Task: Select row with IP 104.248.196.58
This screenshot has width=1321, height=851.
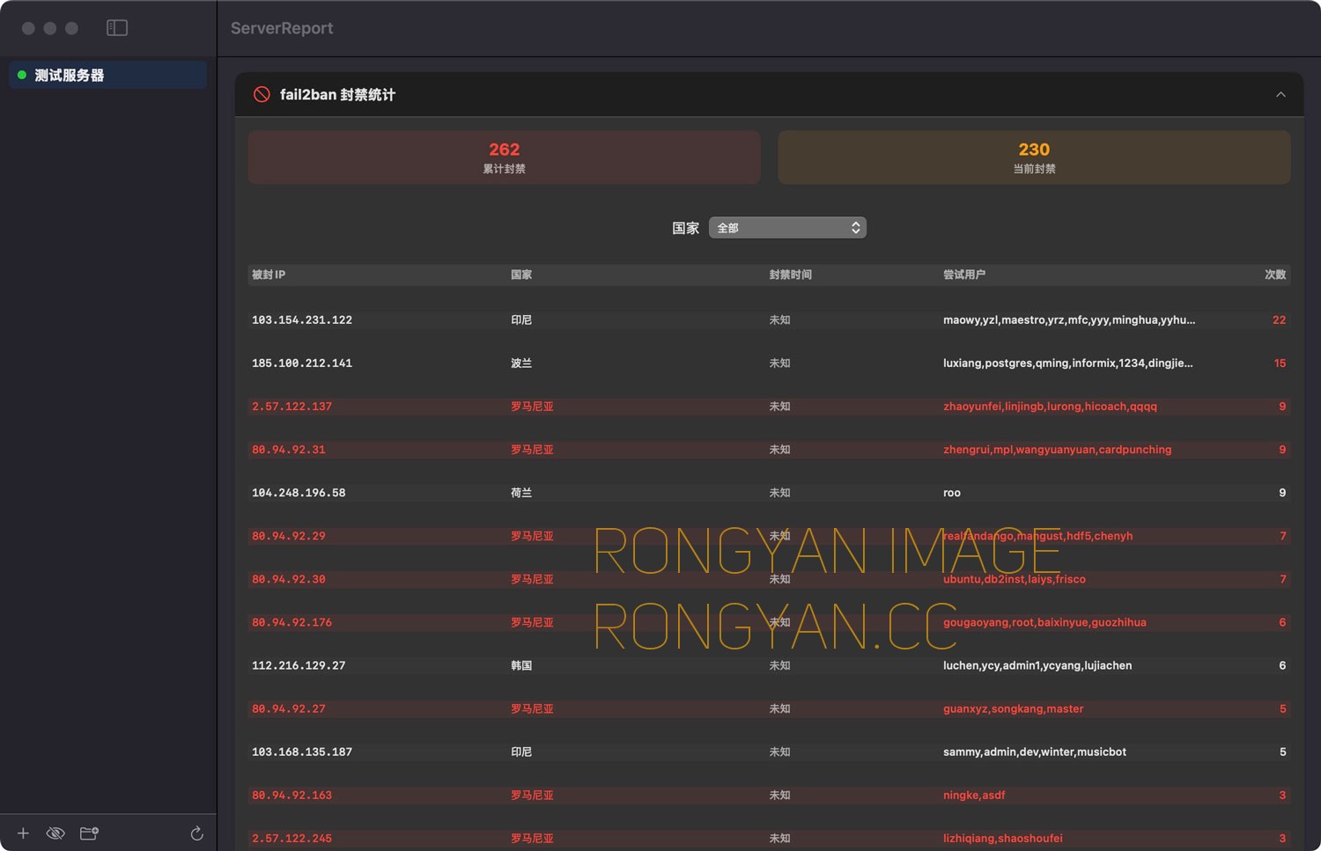Action: (x=769, y=493)
